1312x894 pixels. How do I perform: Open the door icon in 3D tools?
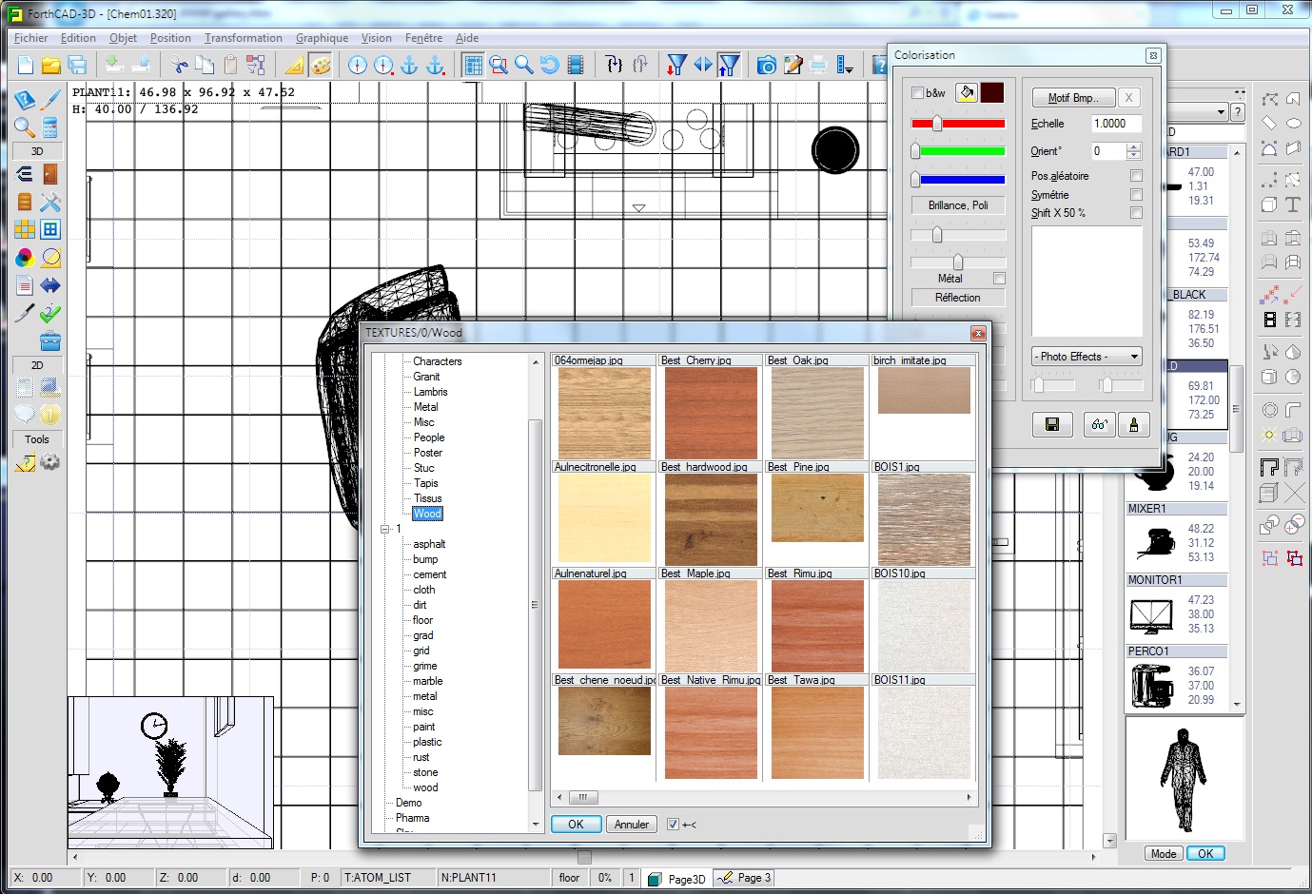pos(50,173)
